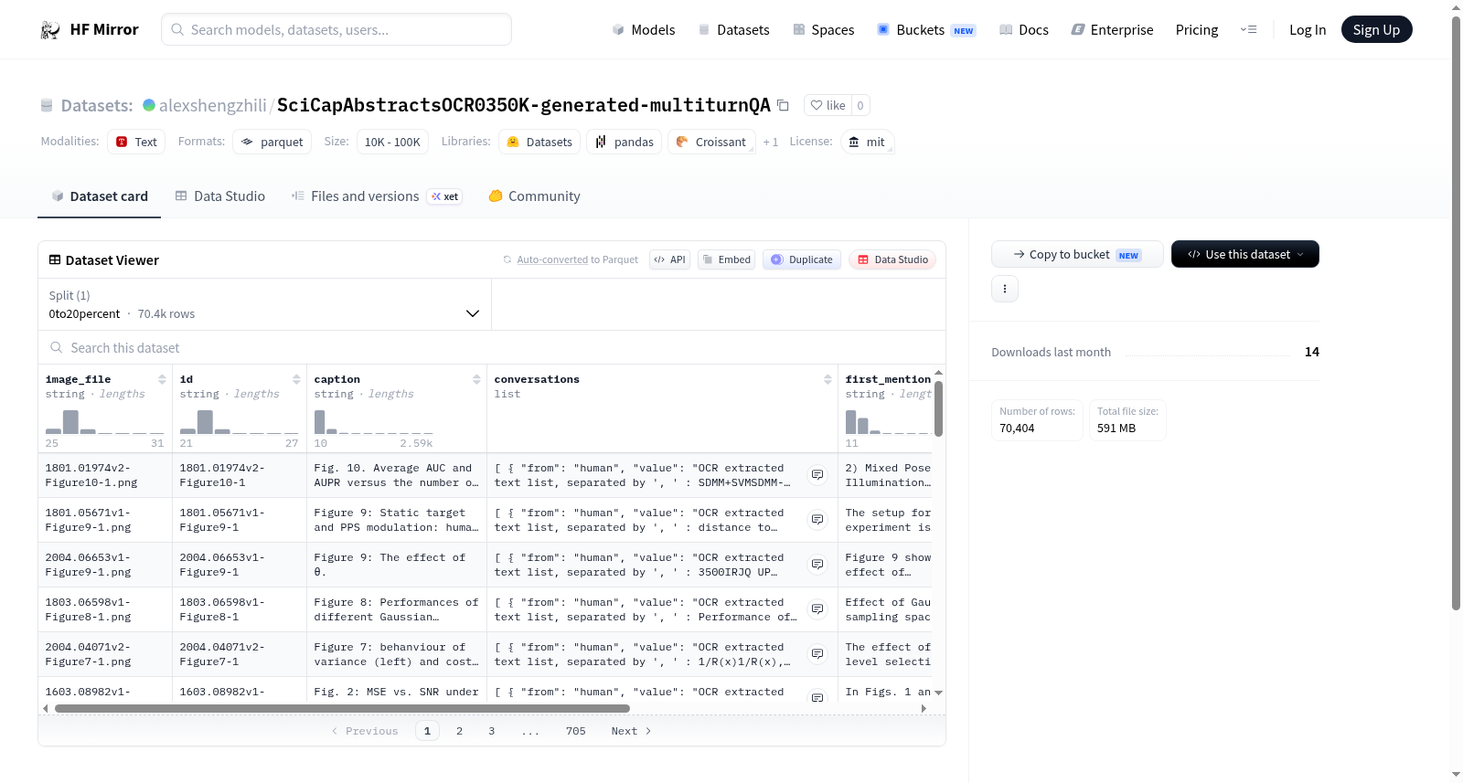The height and width of the screenshot is (783, 1463).
Task: Click Copy to bucket button
Action: click(x=1077, y=254)
